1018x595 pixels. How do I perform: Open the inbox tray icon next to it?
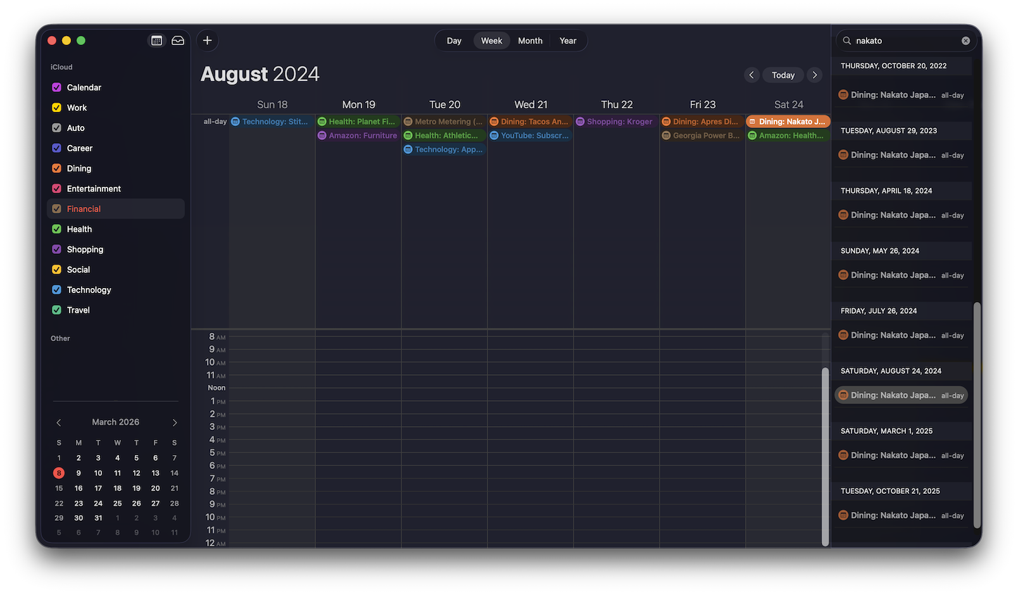[x=177, y=40]
